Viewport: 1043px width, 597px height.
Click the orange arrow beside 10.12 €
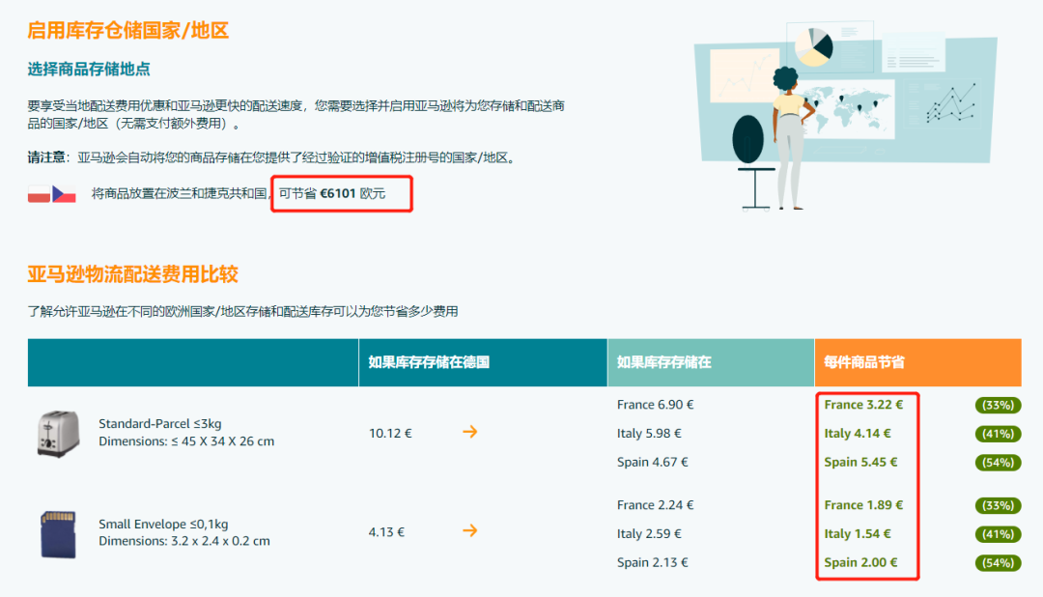pyautogui.click(x=469, y=432)
